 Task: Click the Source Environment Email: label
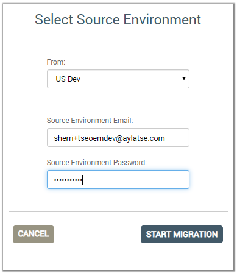pyautogui.click(x=90, y=121)
